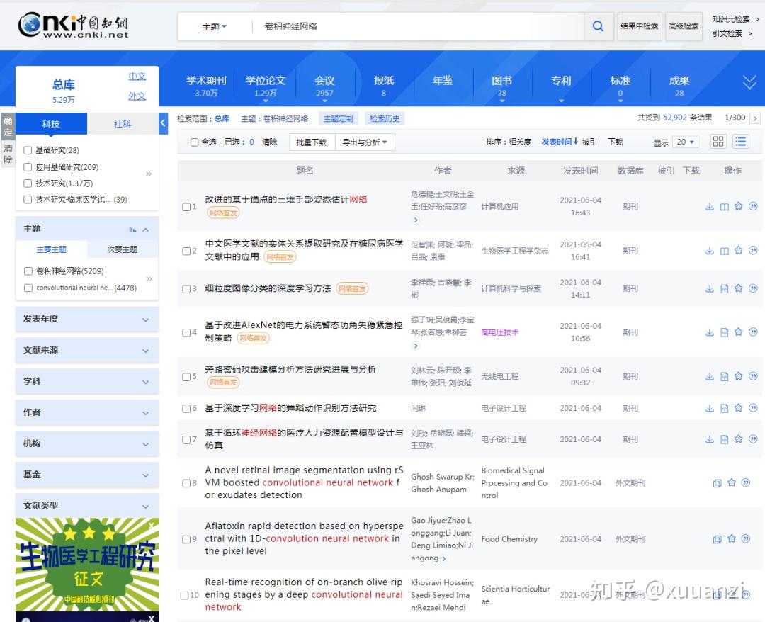Screen dimensions: 765x622
Task: Open the search magnifier icon to run search
Action: point(598,26)
